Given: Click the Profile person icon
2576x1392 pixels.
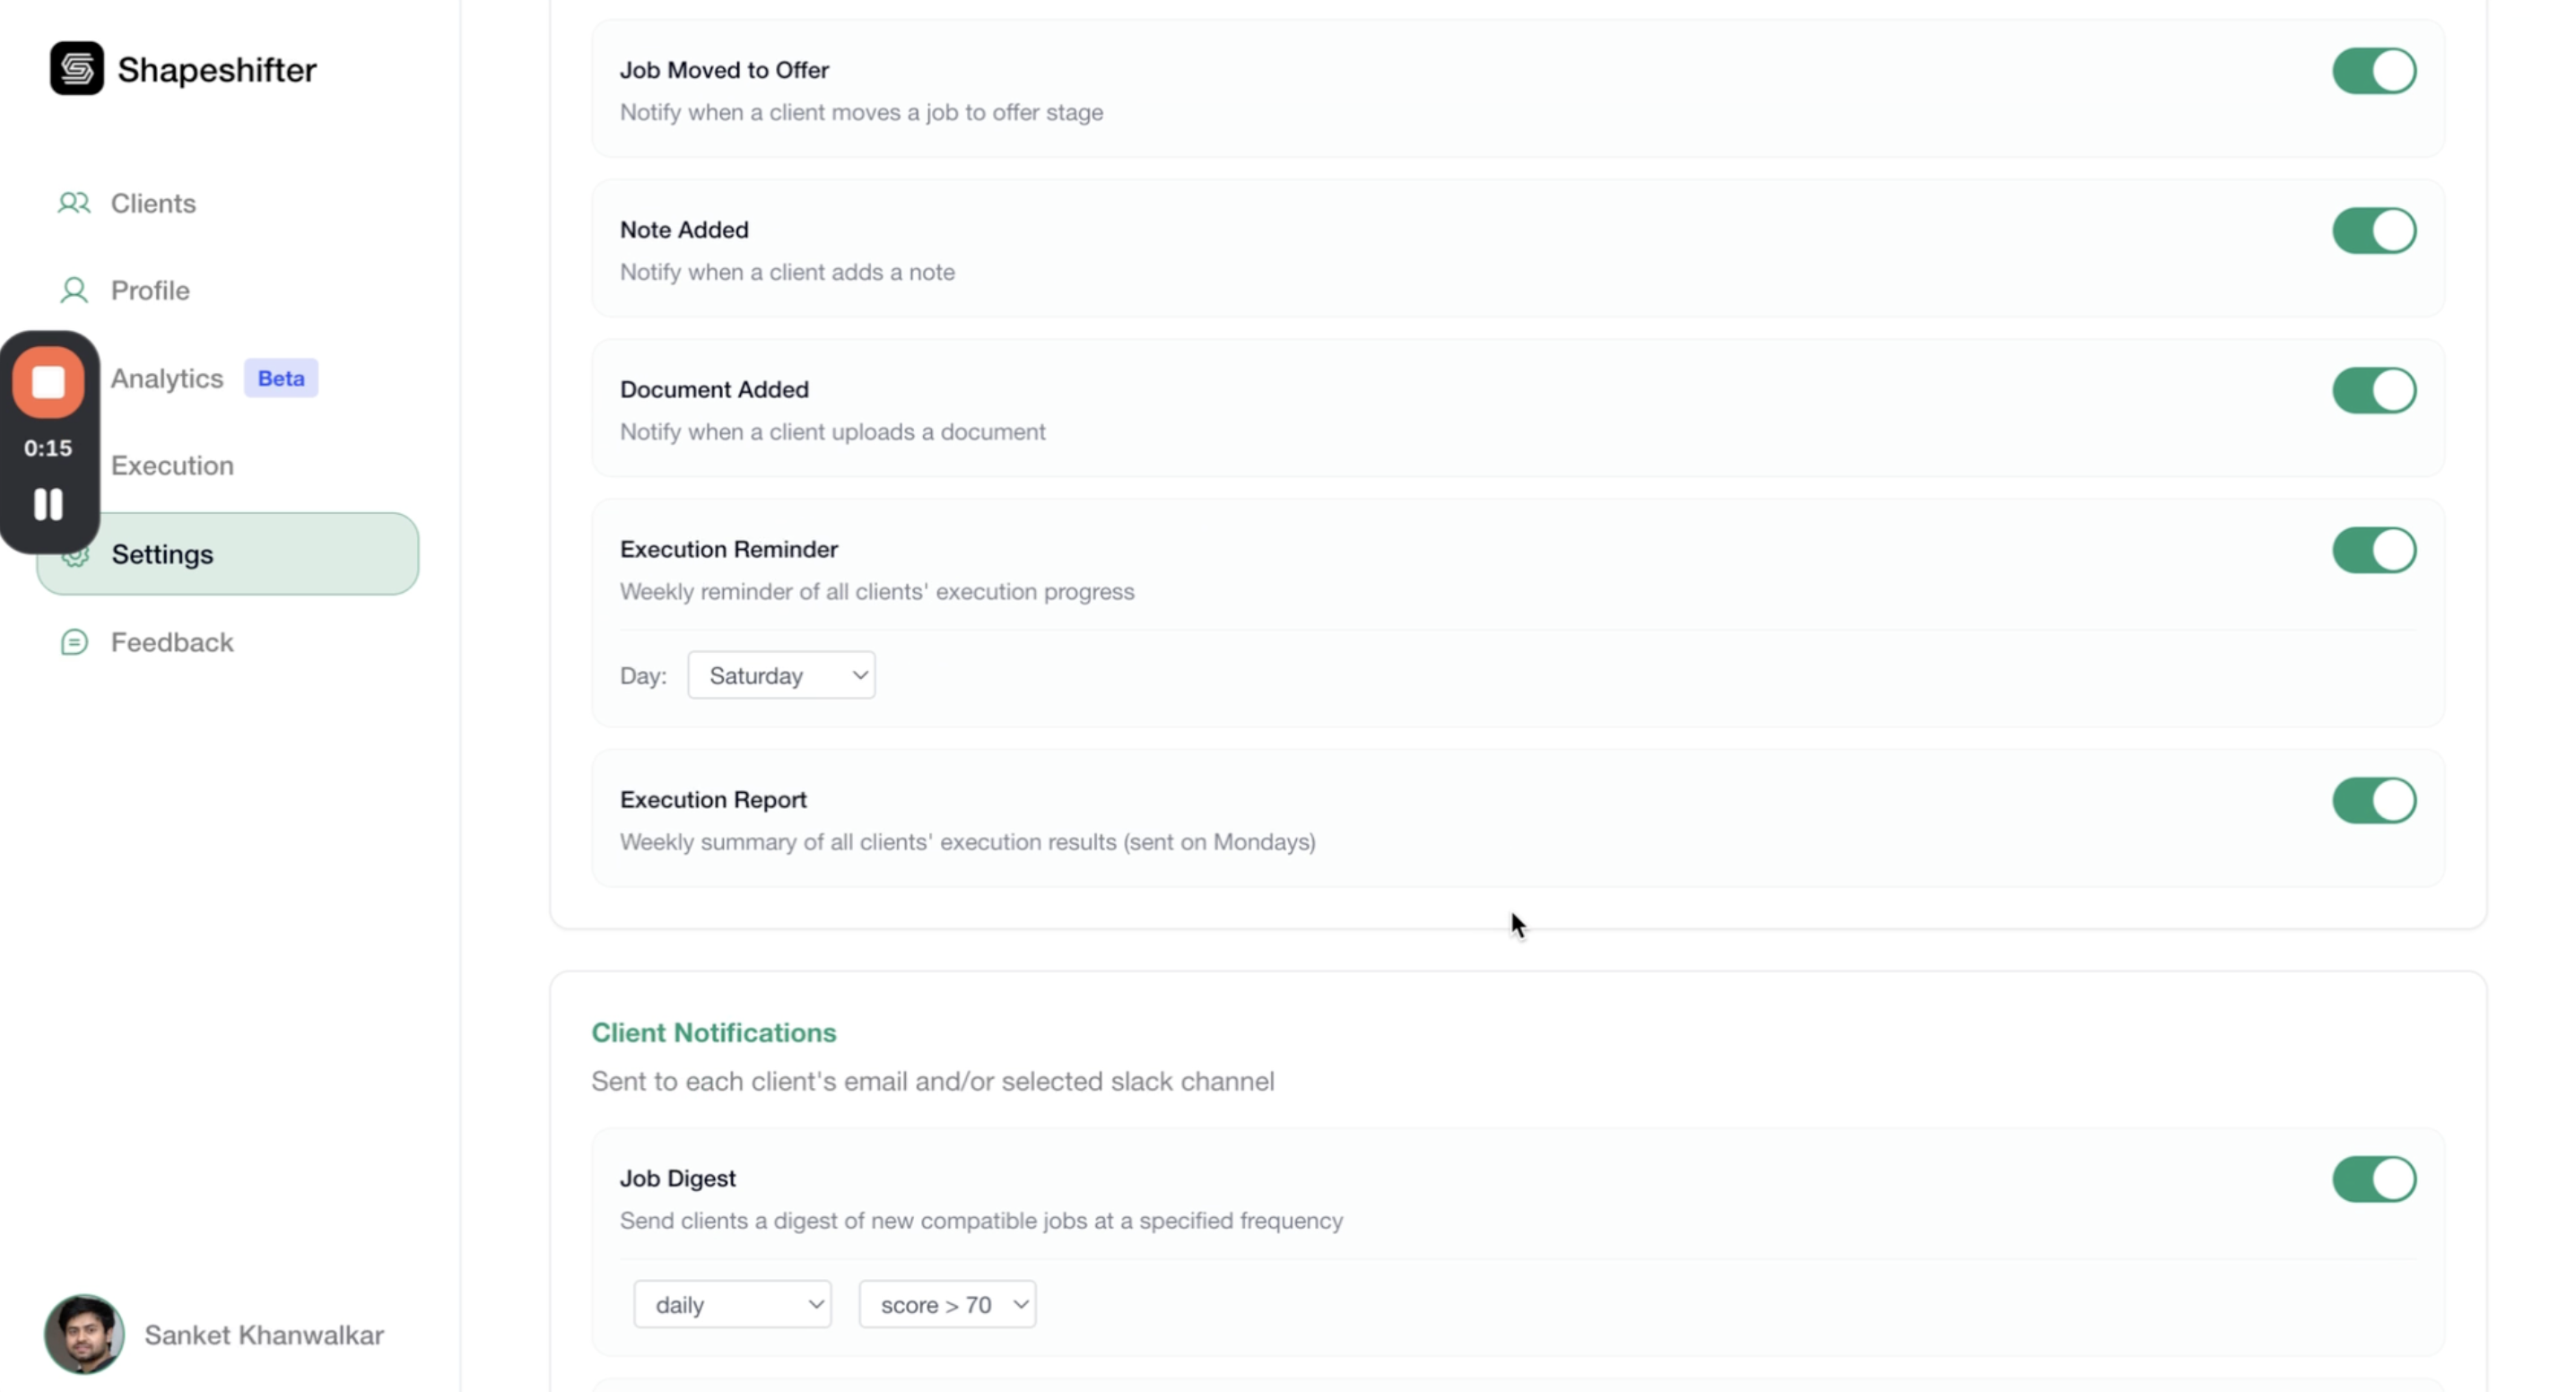Looking at the screenshot, I should pyautogui.click(x=74, y=290).
